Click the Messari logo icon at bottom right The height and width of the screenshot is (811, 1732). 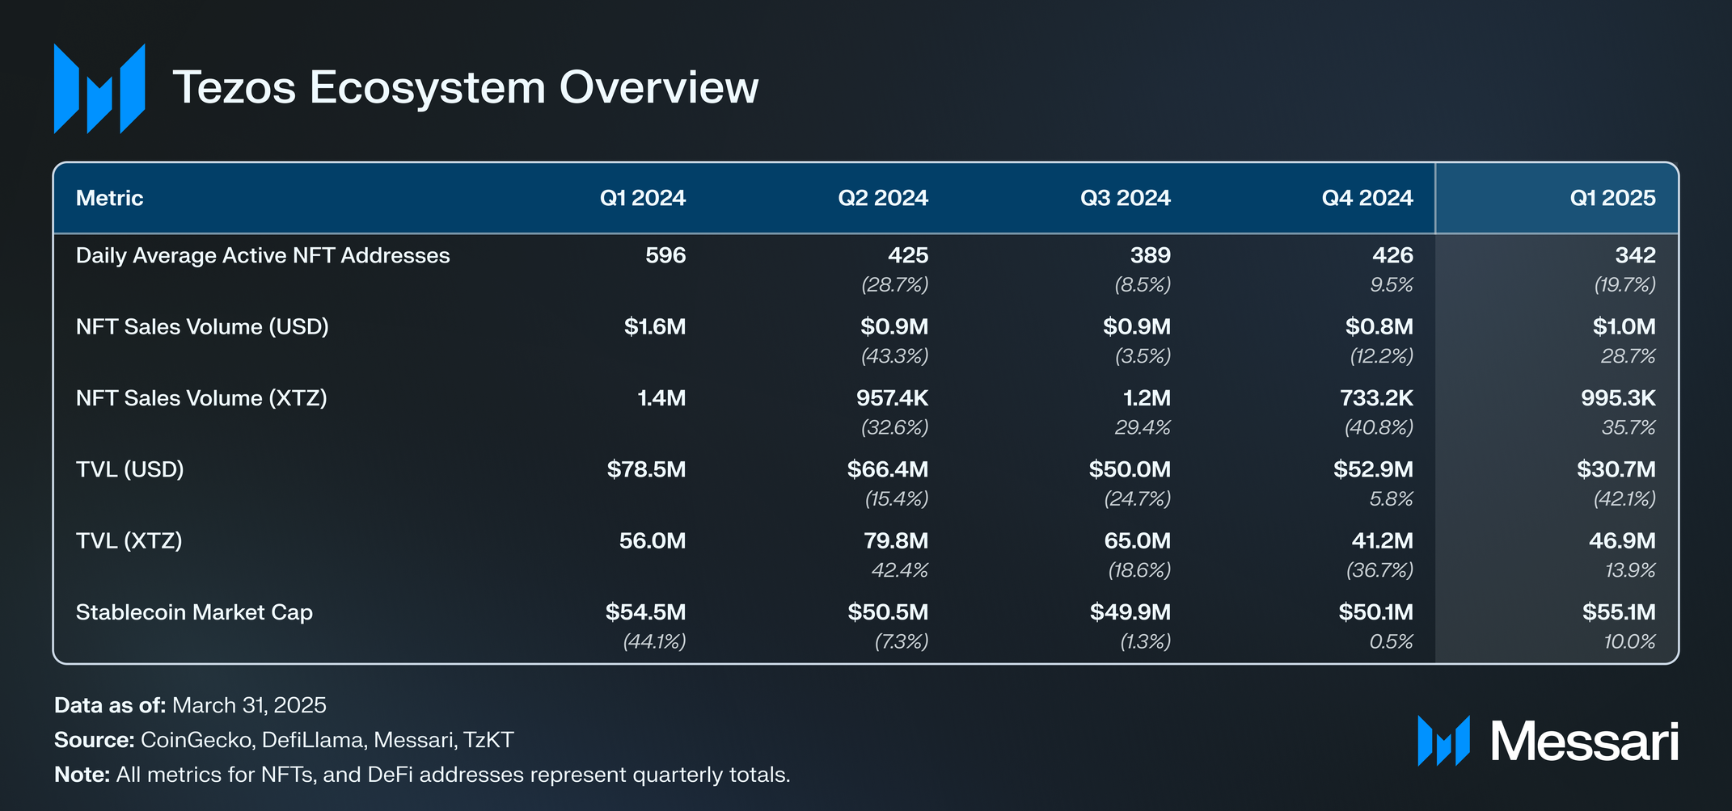(x=1443, y=741)
